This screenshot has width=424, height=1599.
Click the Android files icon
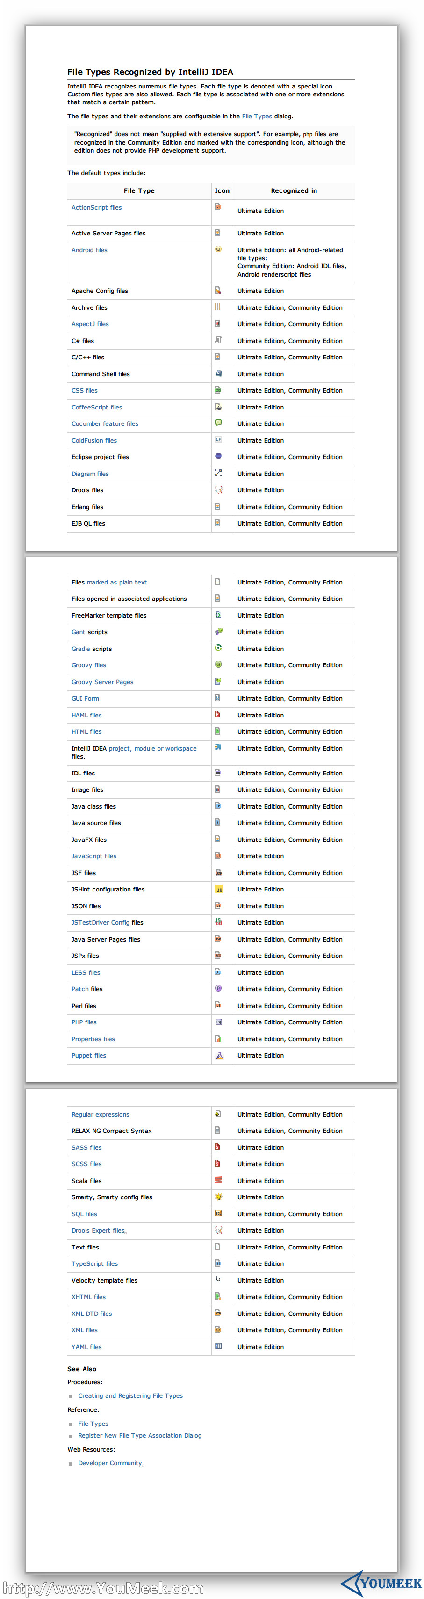pos(218,249)
